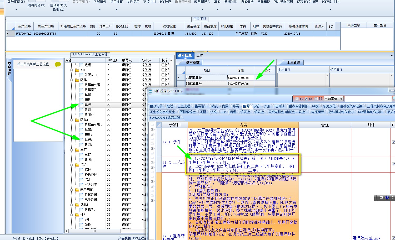Open the 沉金或化学镍钯金 tab
Viewport: 395px width, 240px height.
click(162, 112)
